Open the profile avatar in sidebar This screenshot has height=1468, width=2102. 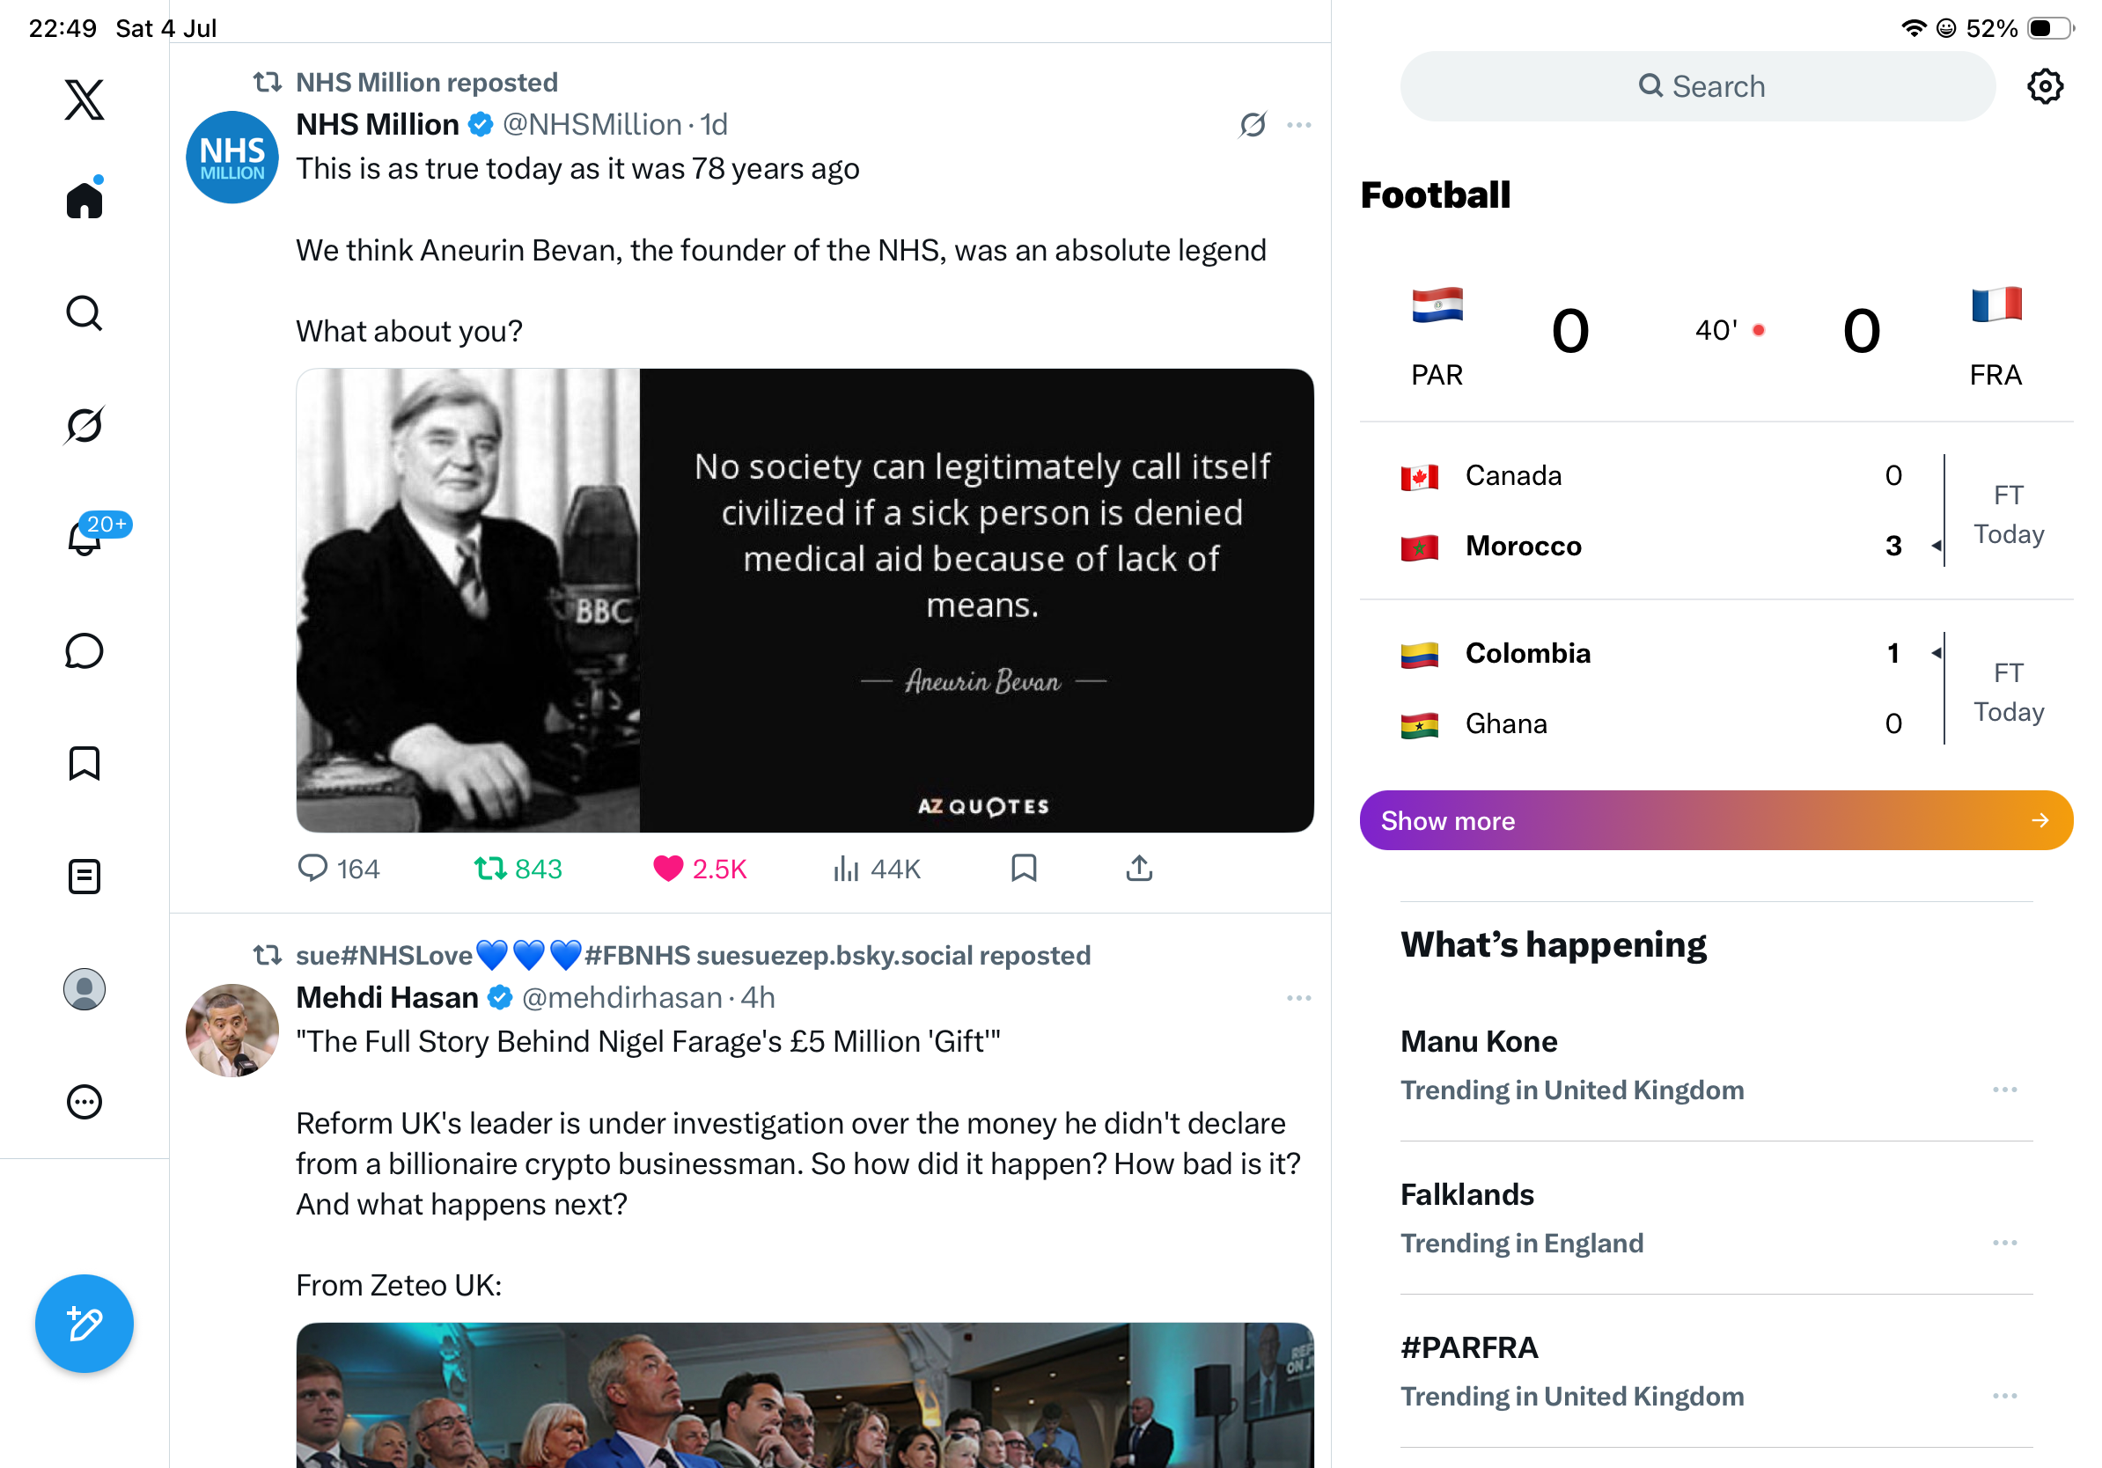pos(85,989)
